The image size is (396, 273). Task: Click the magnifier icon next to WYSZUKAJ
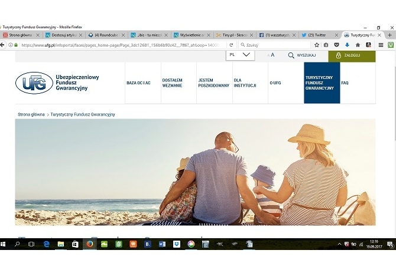pyautogui.click(x=291, y=55)
